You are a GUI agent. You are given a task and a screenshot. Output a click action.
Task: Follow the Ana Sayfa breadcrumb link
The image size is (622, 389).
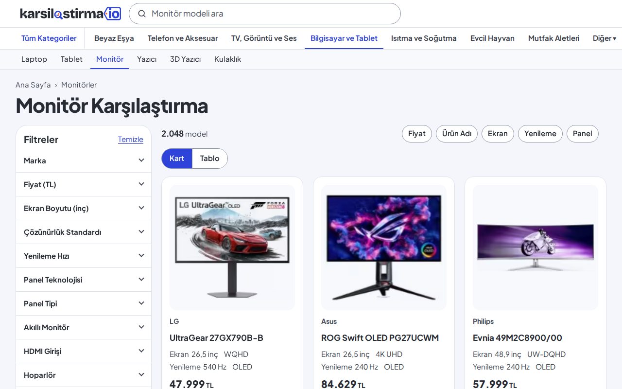point(33,85)
